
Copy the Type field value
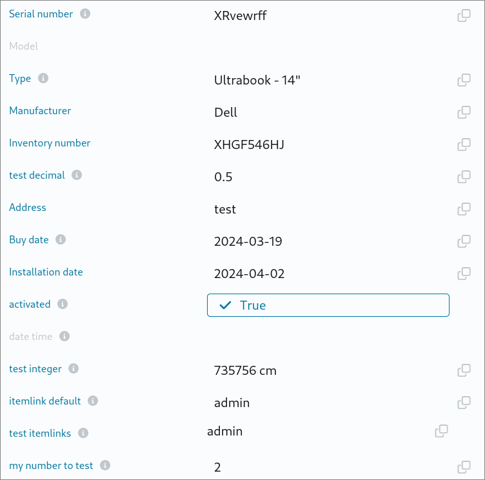point(463,80)
